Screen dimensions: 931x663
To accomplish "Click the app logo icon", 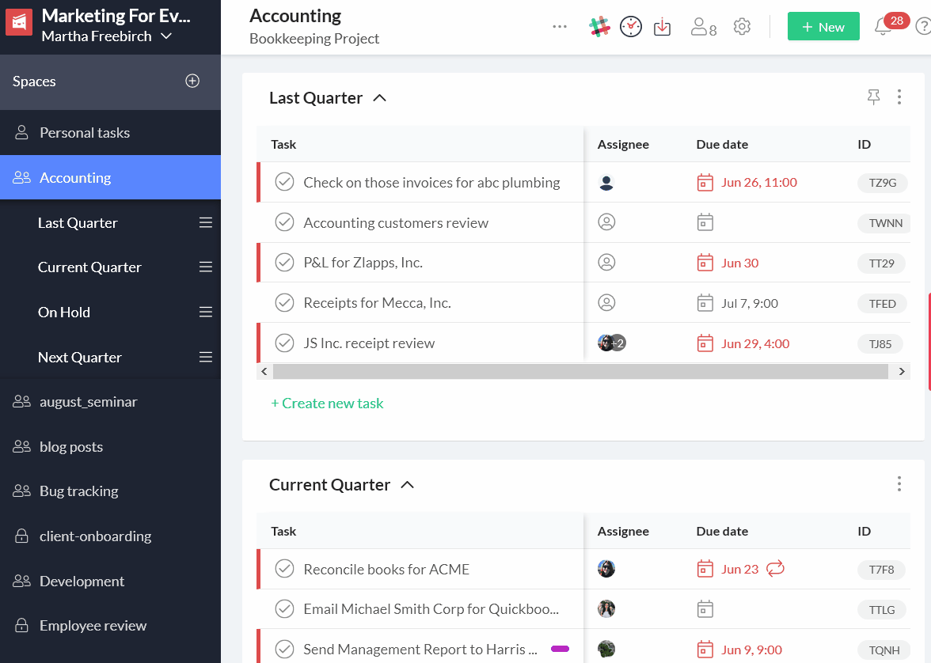I will (x=19, y=23).
